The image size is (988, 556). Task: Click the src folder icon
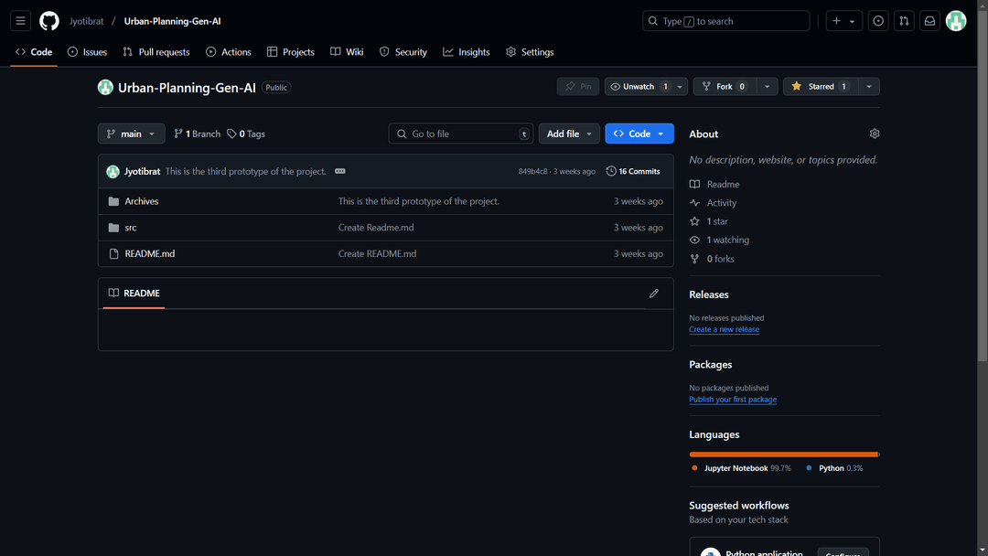pyautogui.click(x=113, y=228)
